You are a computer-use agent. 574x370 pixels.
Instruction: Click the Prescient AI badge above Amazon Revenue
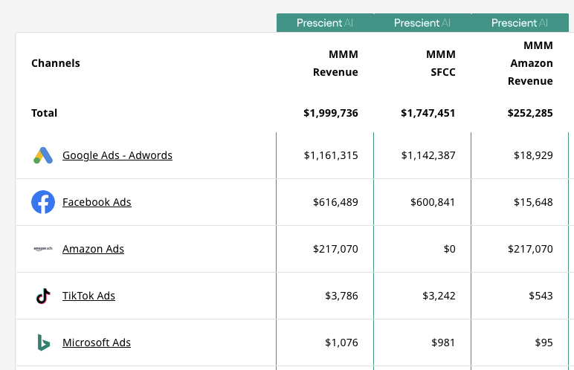coord(520,23)
